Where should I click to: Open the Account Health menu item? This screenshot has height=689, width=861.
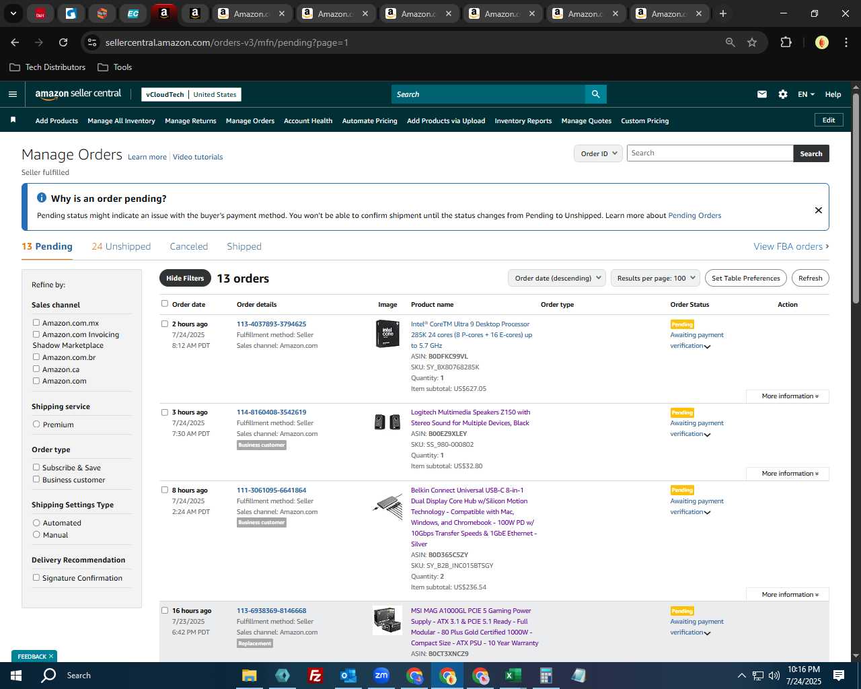coord(308,121)
